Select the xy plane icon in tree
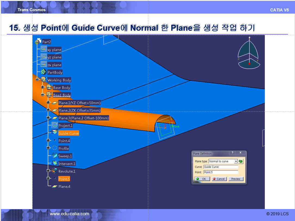The height and width of the screenshot is (221, 295). (44, 50)
